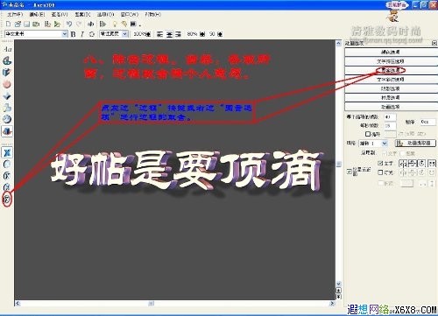Click the frames-per-cycle input field
Image resolution: width=438 pixels, height=316 pixels.
391,116
